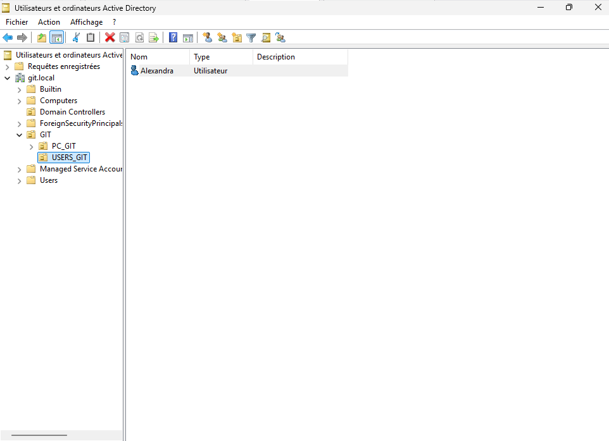
Task: Open the ? help menu
Action: (114, 22)
